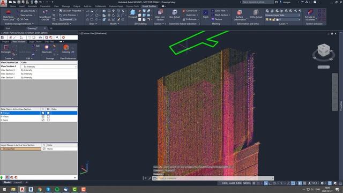Click the Rectangle view section tool
Screen dimensions: 343x193
pos(6,49)
